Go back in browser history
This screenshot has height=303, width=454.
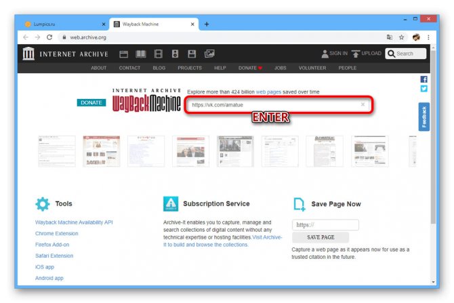26,37
